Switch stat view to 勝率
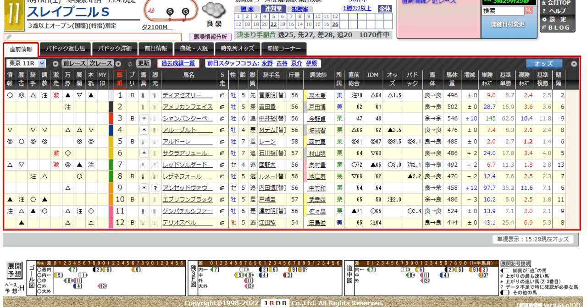 pos(247,9)
